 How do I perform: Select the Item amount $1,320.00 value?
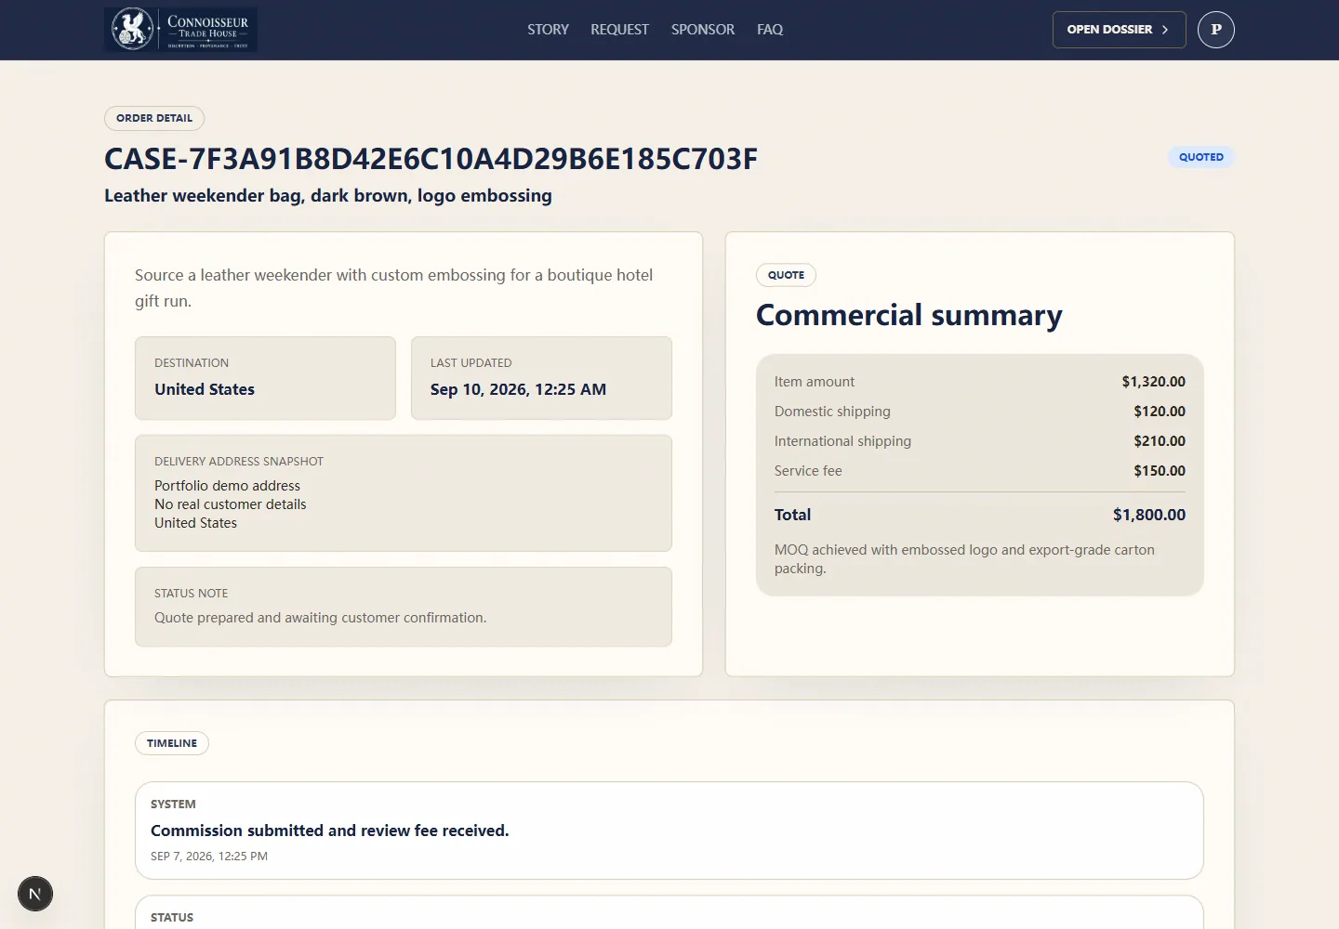1153,382
